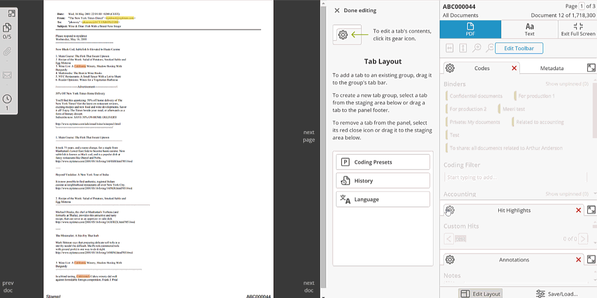Image resolution: width=597 pixels, height=298 pixels.
Task: Click Show unpinned (0) beside Binders
Action: pos(567,83)
